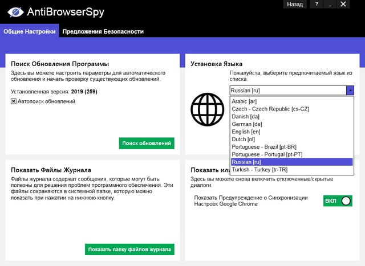Click the Назад back button
Screen dimensions: 365x266
click(295, 4)
